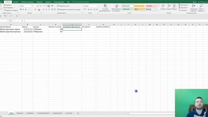Click the insert function fx icon
This screenshot has width=208, height=117.
[22, 21]
